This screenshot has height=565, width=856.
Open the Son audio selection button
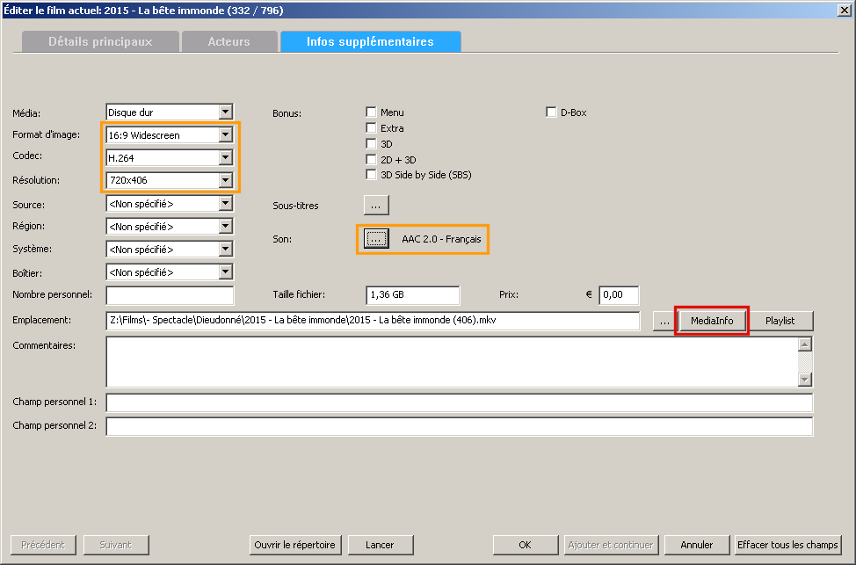click(376, 238)
